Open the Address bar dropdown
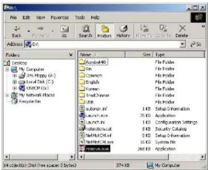Viewport: 208px width, 170px height. pos(183,44)
